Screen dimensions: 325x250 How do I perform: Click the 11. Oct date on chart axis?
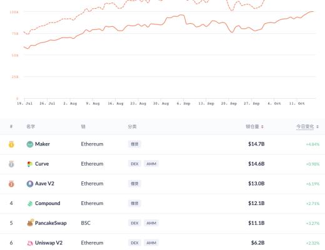297,103
